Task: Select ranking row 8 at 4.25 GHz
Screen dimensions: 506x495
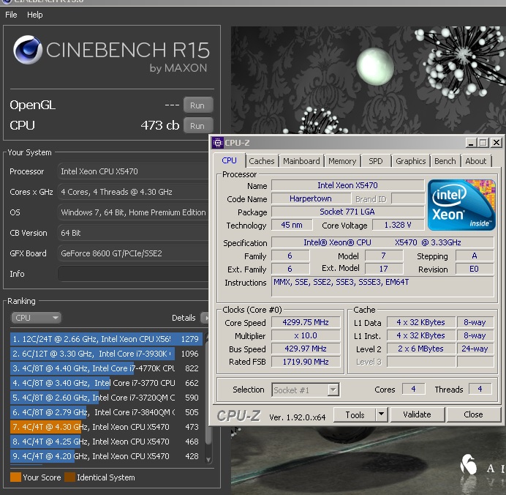Action: coord(106,442)
